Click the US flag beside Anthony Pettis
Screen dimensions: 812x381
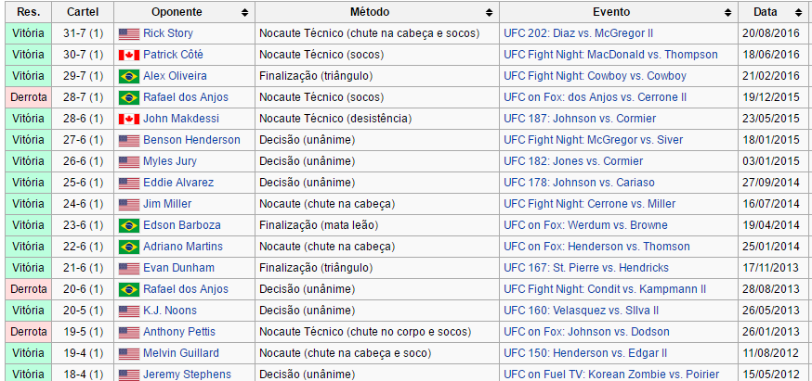[x=129, y=332]
